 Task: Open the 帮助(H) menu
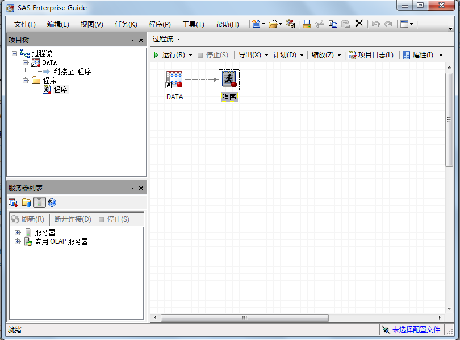[227, 24]
